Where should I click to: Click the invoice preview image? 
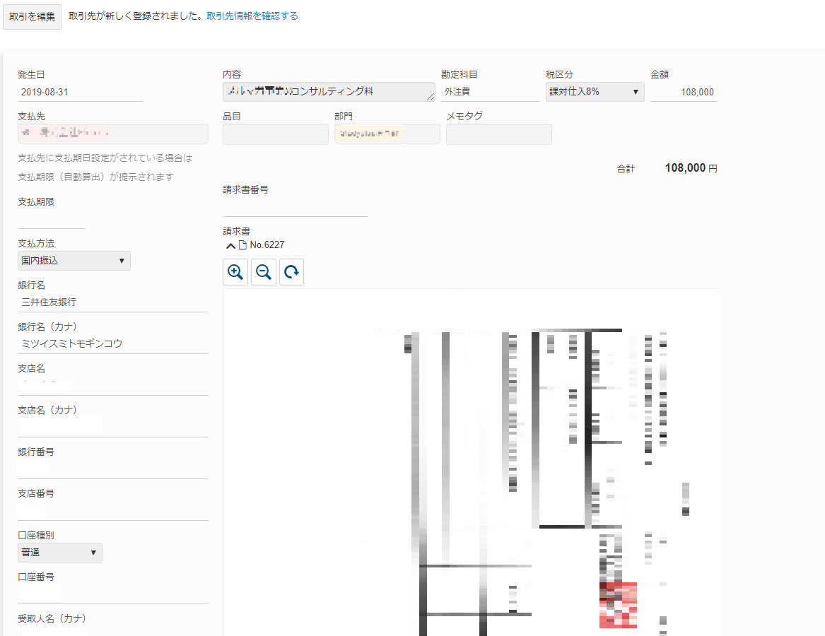point(471,462)
